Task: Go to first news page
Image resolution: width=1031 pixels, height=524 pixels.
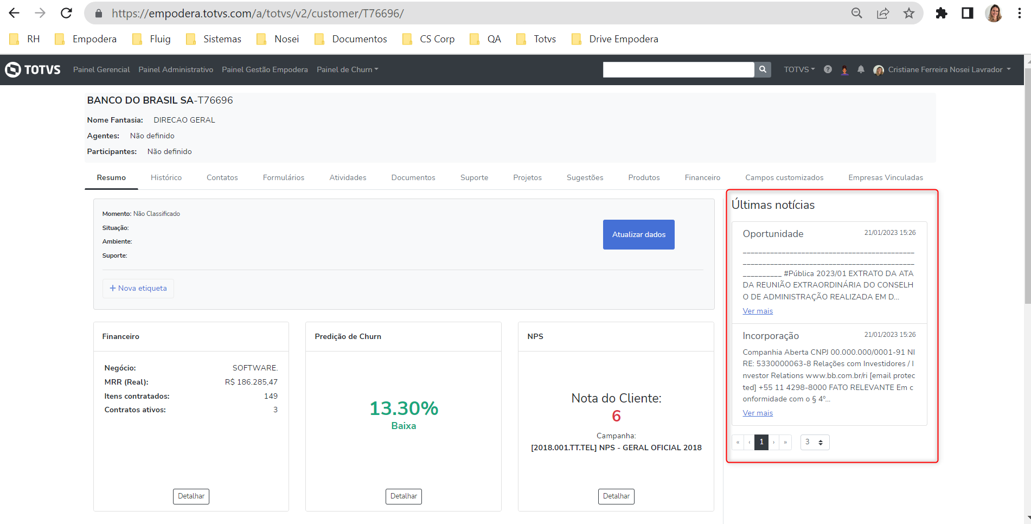Action: coord(738,442)
